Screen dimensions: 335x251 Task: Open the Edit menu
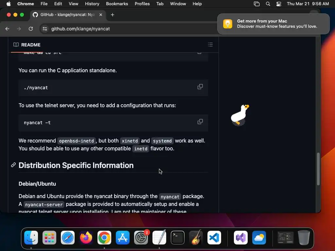click(58, 4)
